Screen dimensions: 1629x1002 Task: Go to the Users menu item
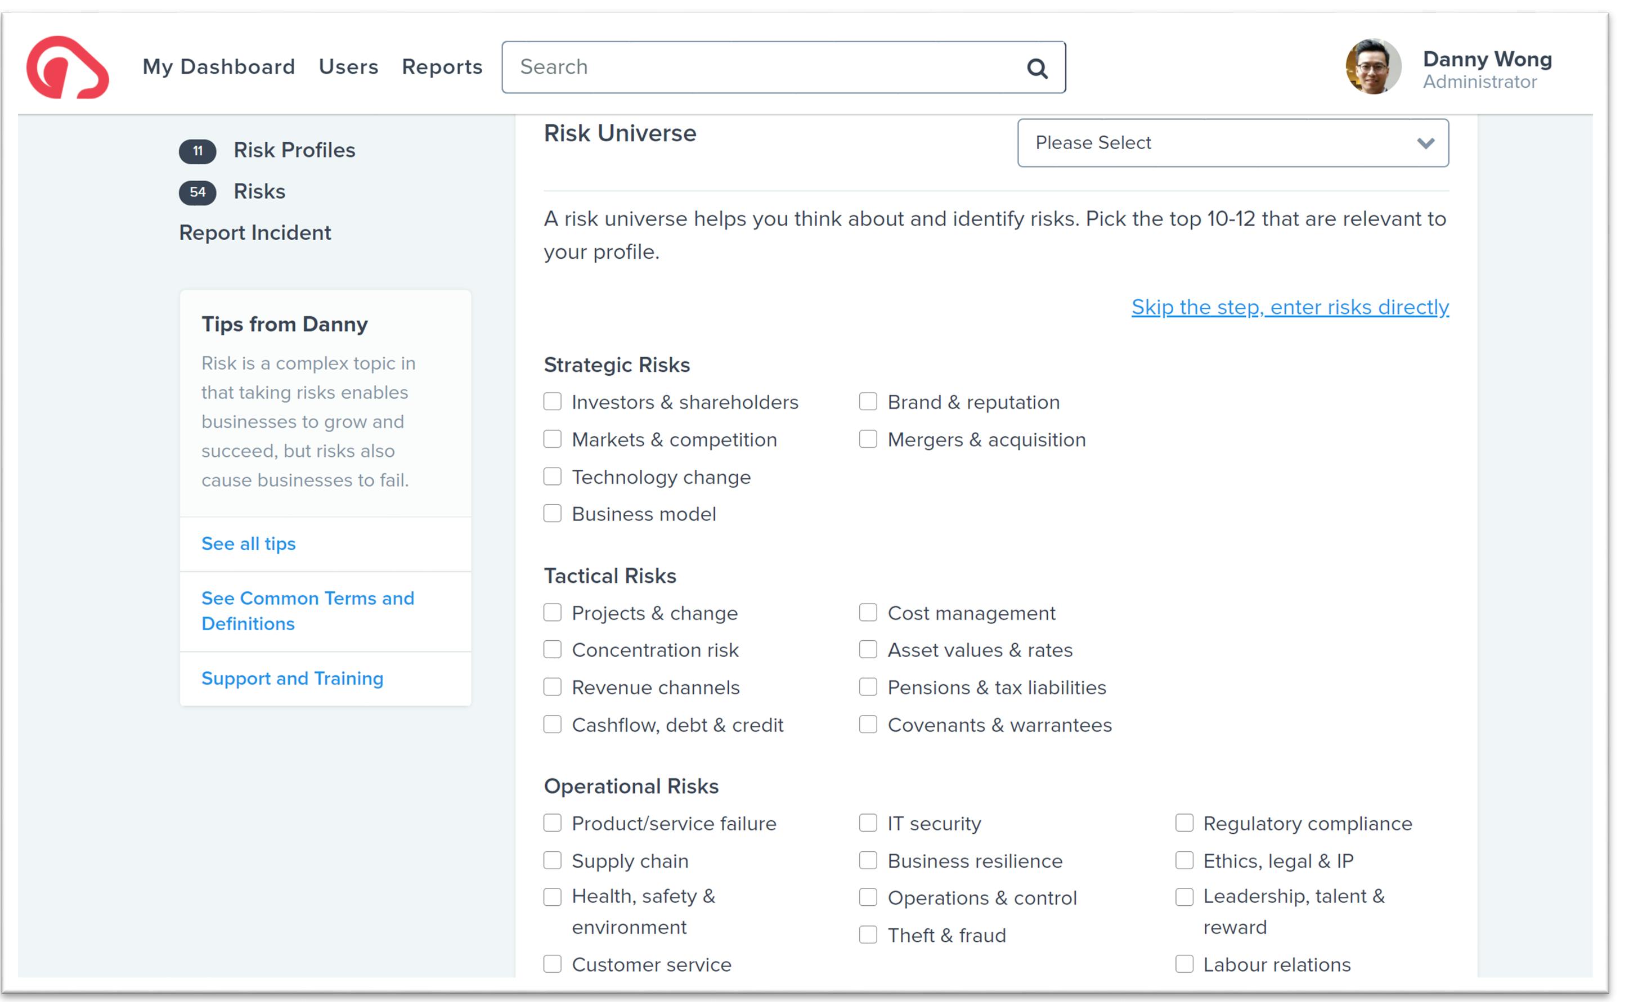(348, 67)
